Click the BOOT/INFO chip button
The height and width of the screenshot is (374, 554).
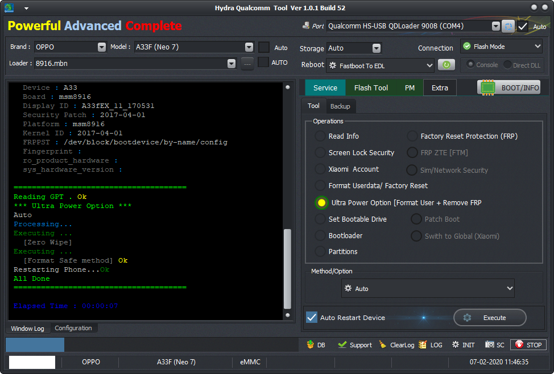click(x=508, y=88)
